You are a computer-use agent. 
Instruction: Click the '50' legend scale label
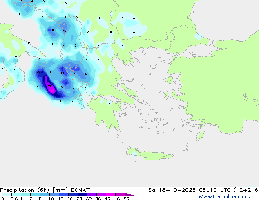(126, 198)
